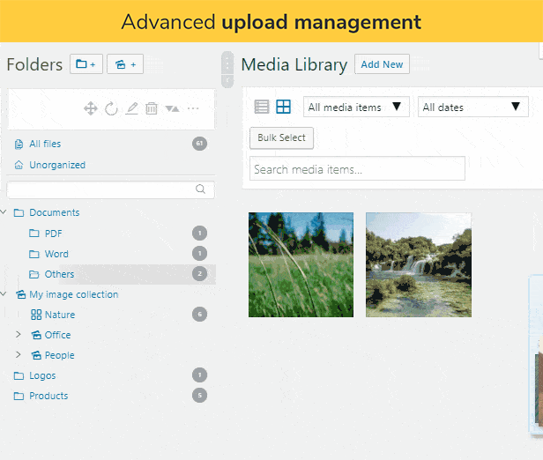Click the refresh folders icon
Image resolution: width=543 pixels, height=460 pixels.
pyautogui.click(x=111, y=108)
